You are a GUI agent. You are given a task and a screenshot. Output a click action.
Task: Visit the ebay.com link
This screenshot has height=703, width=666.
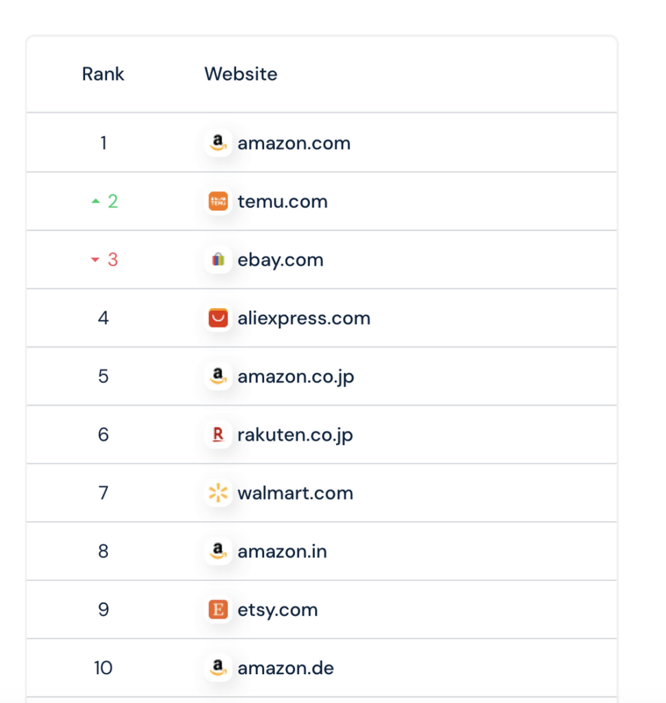click(x=281, y=260)
